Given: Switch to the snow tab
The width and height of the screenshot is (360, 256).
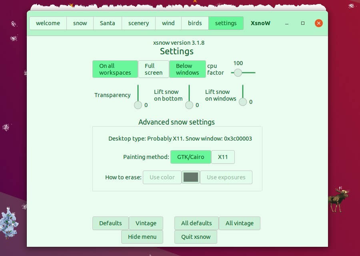Looking at the screenshot, I should click(80, 23).
